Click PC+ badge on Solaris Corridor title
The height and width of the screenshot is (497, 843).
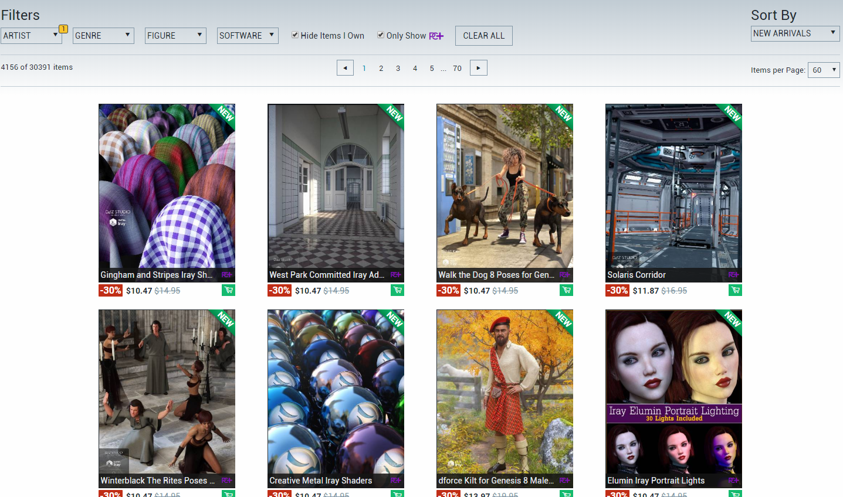click(733, 275)
